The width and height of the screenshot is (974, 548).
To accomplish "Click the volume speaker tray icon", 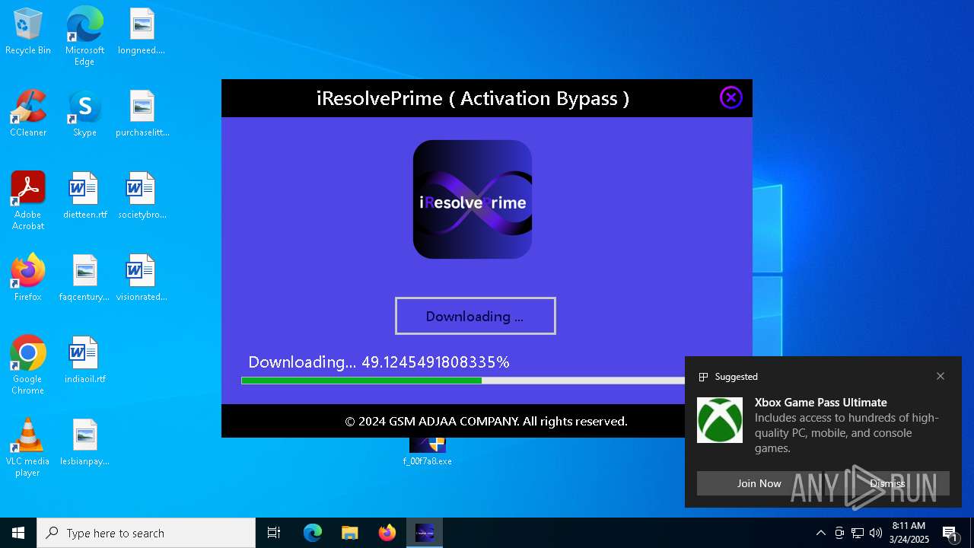I will click(x=876, y=533).
